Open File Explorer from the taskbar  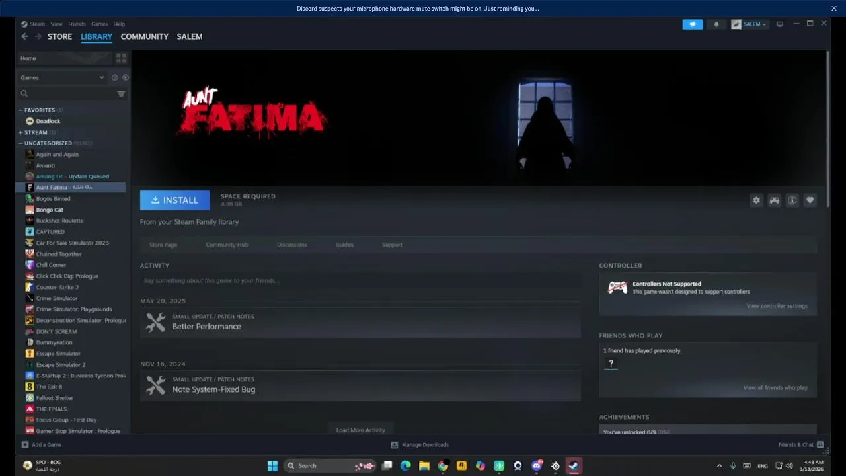(424, 466)
